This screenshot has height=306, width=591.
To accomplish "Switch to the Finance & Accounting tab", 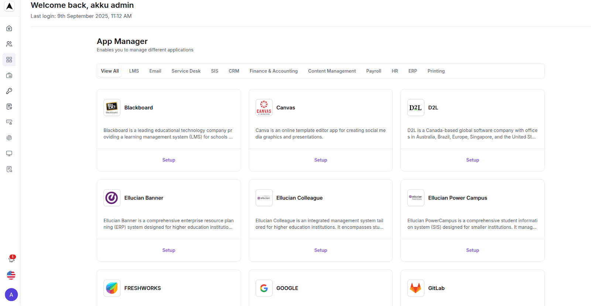I will pyautogui.click(x=274, y=71).
